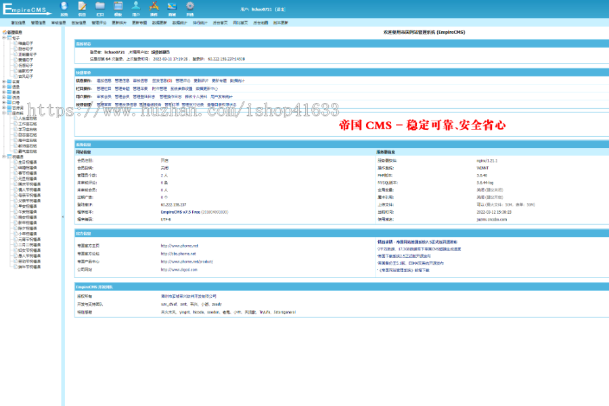Click server domain value juzimi.cncobo.com

tap(492, 219)
